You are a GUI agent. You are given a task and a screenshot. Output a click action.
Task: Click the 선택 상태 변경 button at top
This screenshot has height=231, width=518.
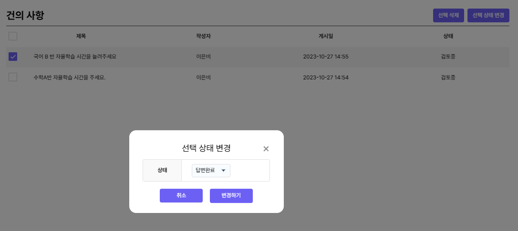488,16
